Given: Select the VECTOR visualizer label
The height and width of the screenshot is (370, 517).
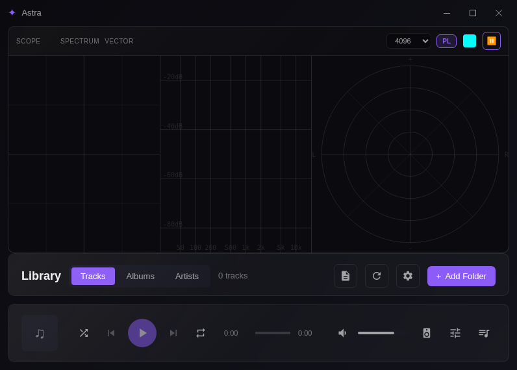Looking at the screenshot, I should pos(119,41).
